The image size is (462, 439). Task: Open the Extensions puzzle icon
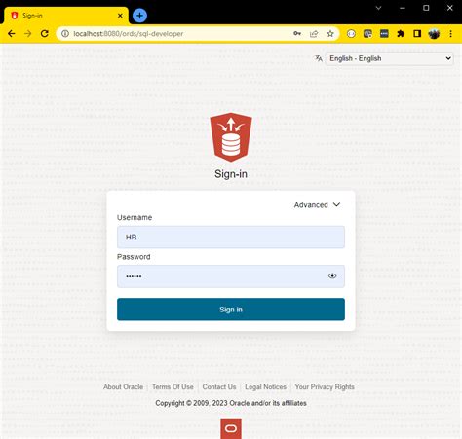pyautogui.click(x=401, y=34)
